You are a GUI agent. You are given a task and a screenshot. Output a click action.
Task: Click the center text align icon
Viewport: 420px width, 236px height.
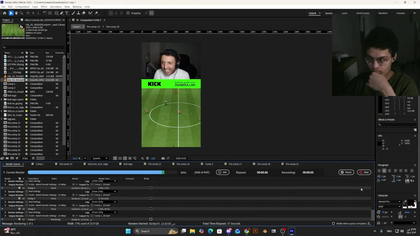pos(384,171)
